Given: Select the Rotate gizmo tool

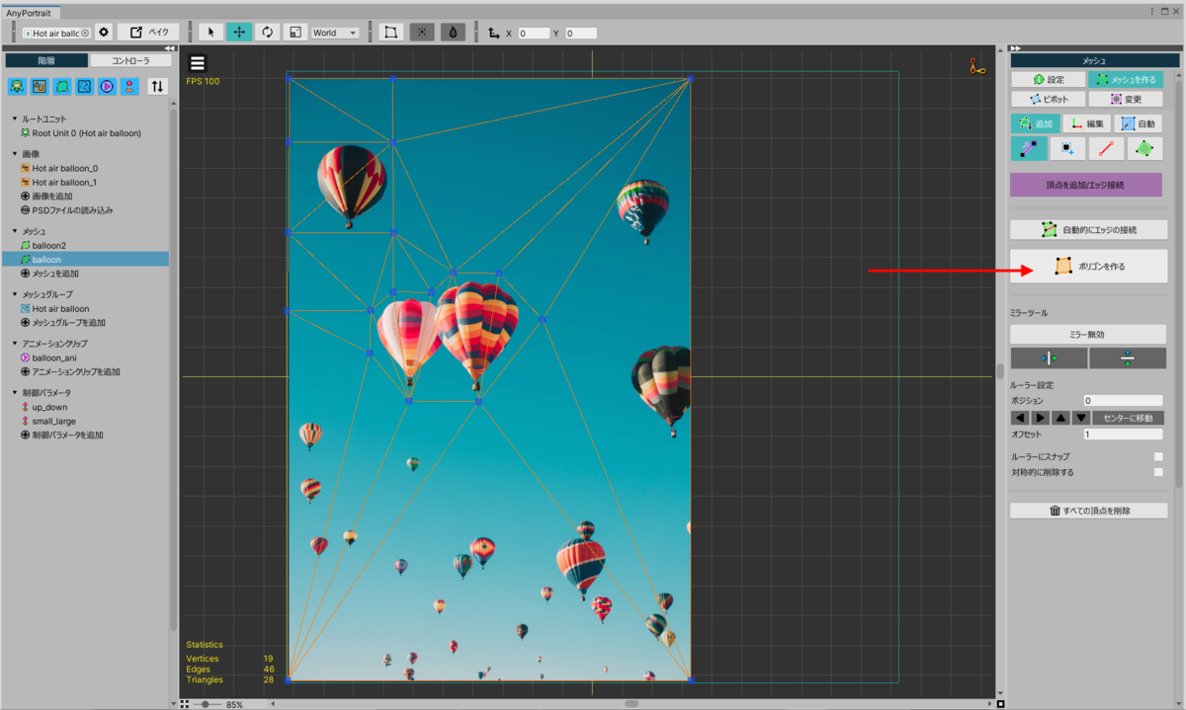Looking at the screenshot, I should [x=267, y=32].
